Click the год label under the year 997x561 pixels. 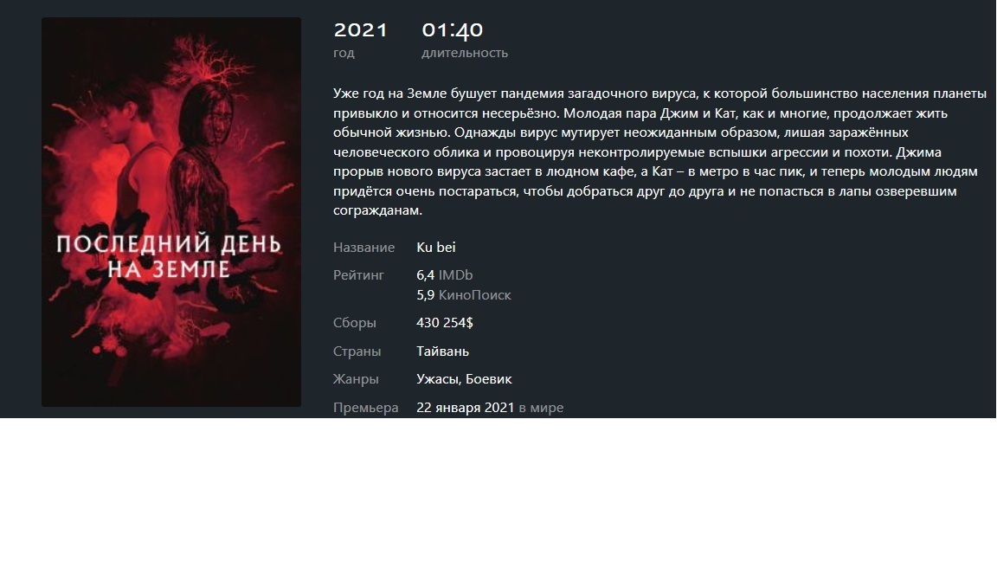(x=344, y=53)
